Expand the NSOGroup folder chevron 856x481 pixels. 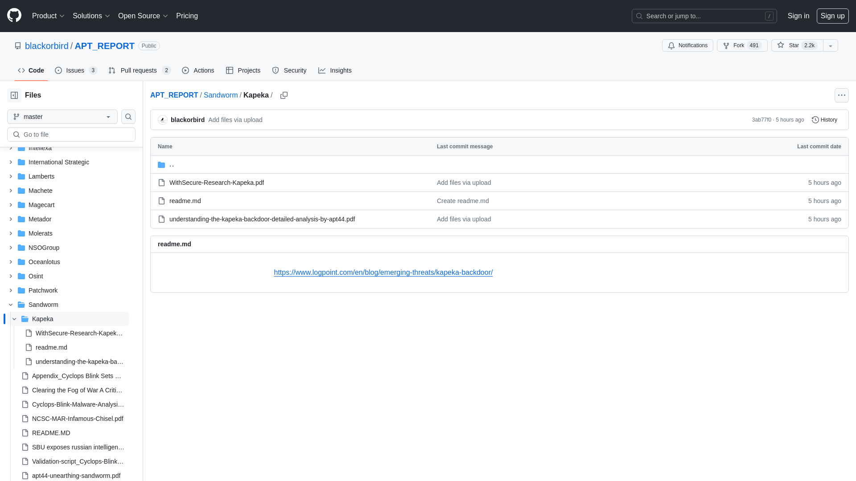coord(11,248)
